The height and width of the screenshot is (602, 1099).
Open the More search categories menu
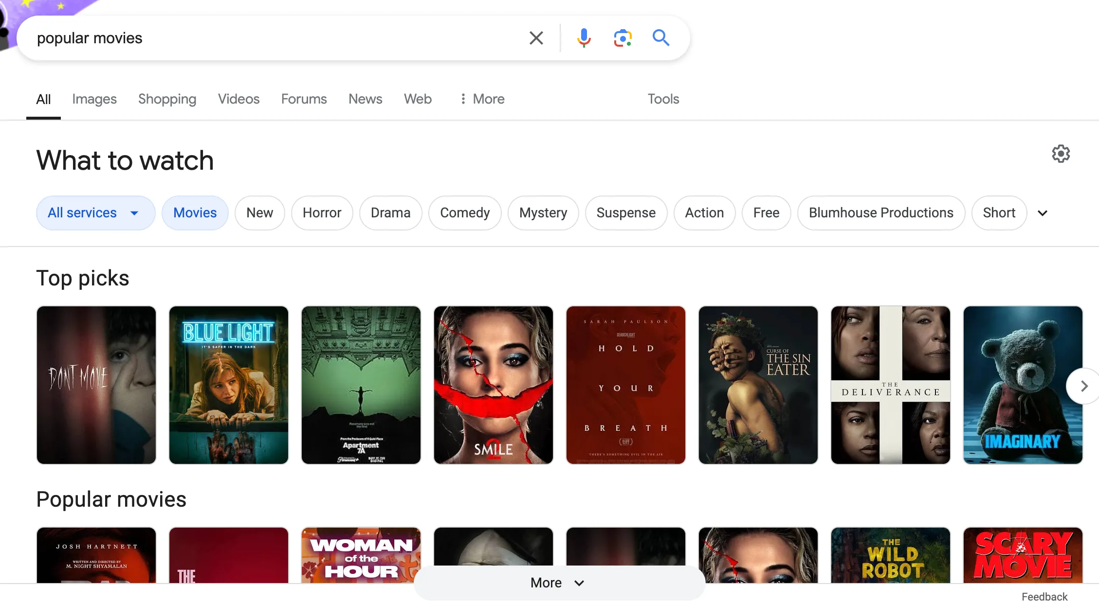(482, 99)
